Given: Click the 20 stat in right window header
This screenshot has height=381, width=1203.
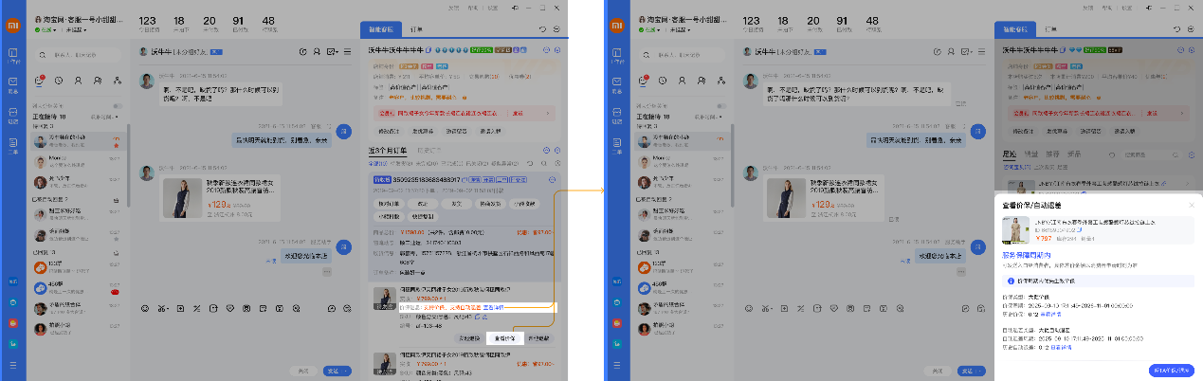Looking at the screenshot, I should (x=813, y=23).
